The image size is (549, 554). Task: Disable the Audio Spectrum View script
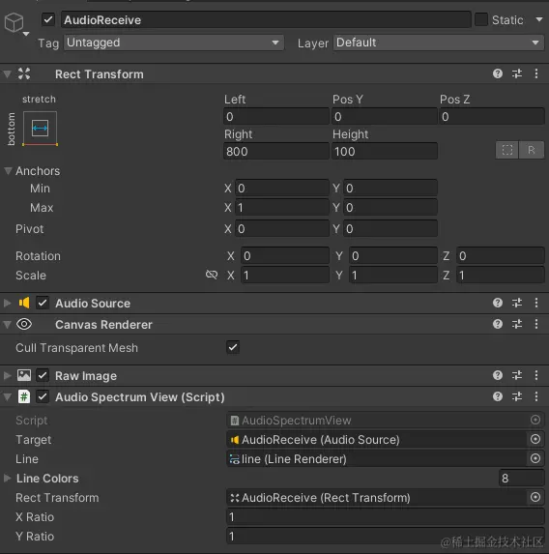[x=43, y=396]
